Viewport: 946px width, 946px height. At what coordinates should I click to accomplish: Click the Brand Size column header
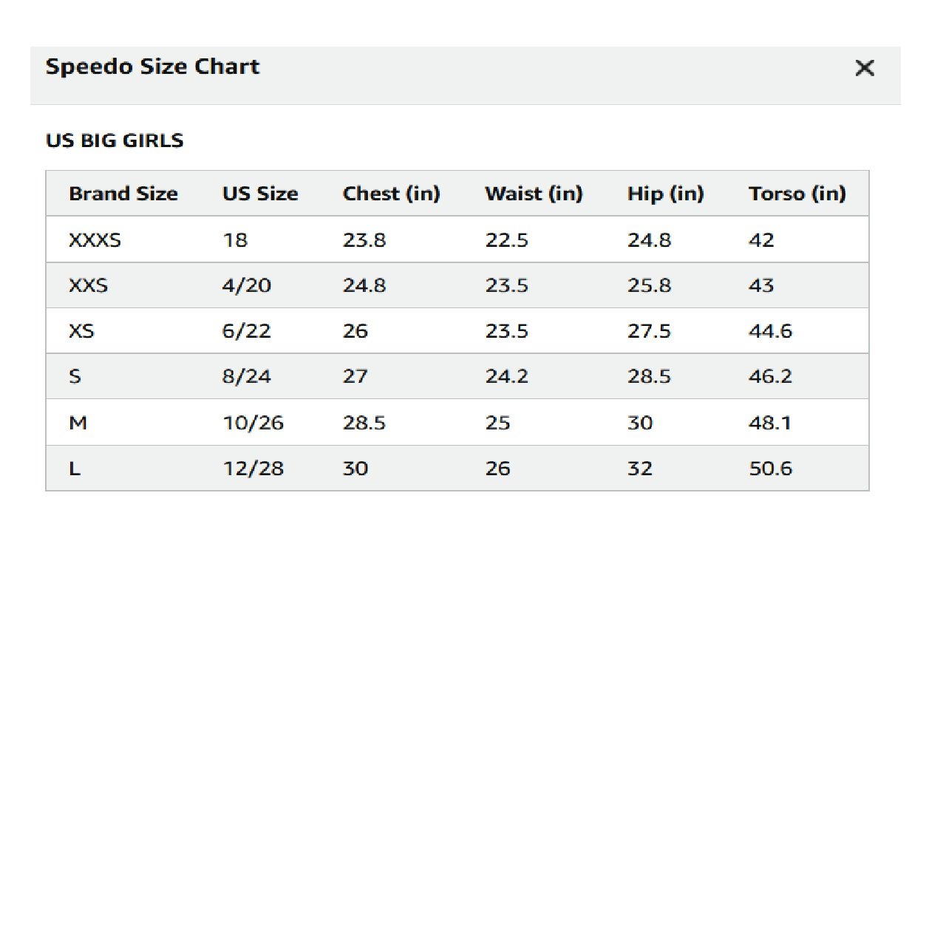pyautogui.click(x=123, y=194)
